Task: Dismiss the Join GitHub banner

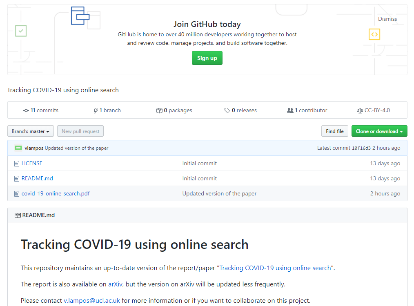Action: [x=387, y=19]
